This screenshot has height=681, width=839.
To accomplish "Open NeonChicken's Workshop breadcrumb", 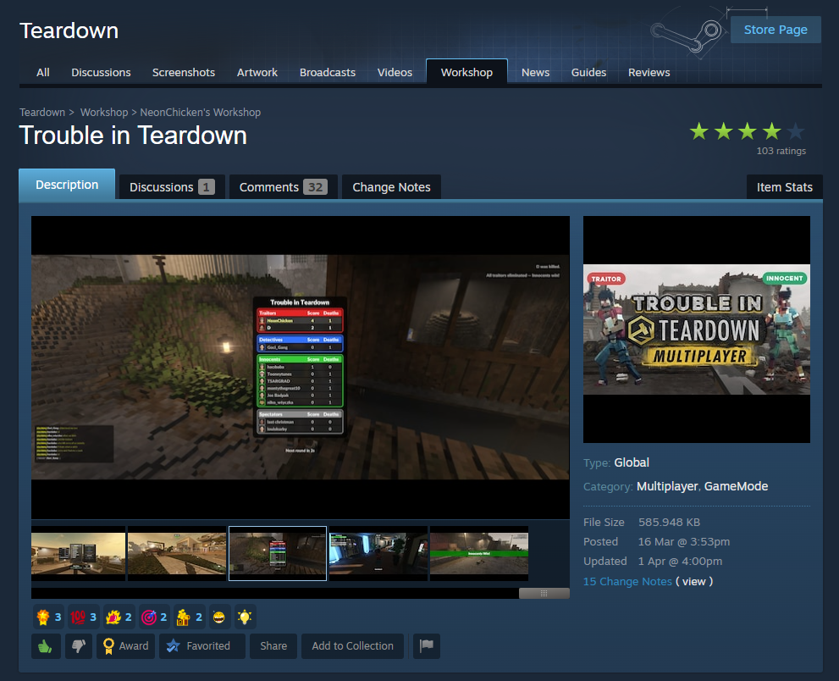I will click(x=200, y=113).
